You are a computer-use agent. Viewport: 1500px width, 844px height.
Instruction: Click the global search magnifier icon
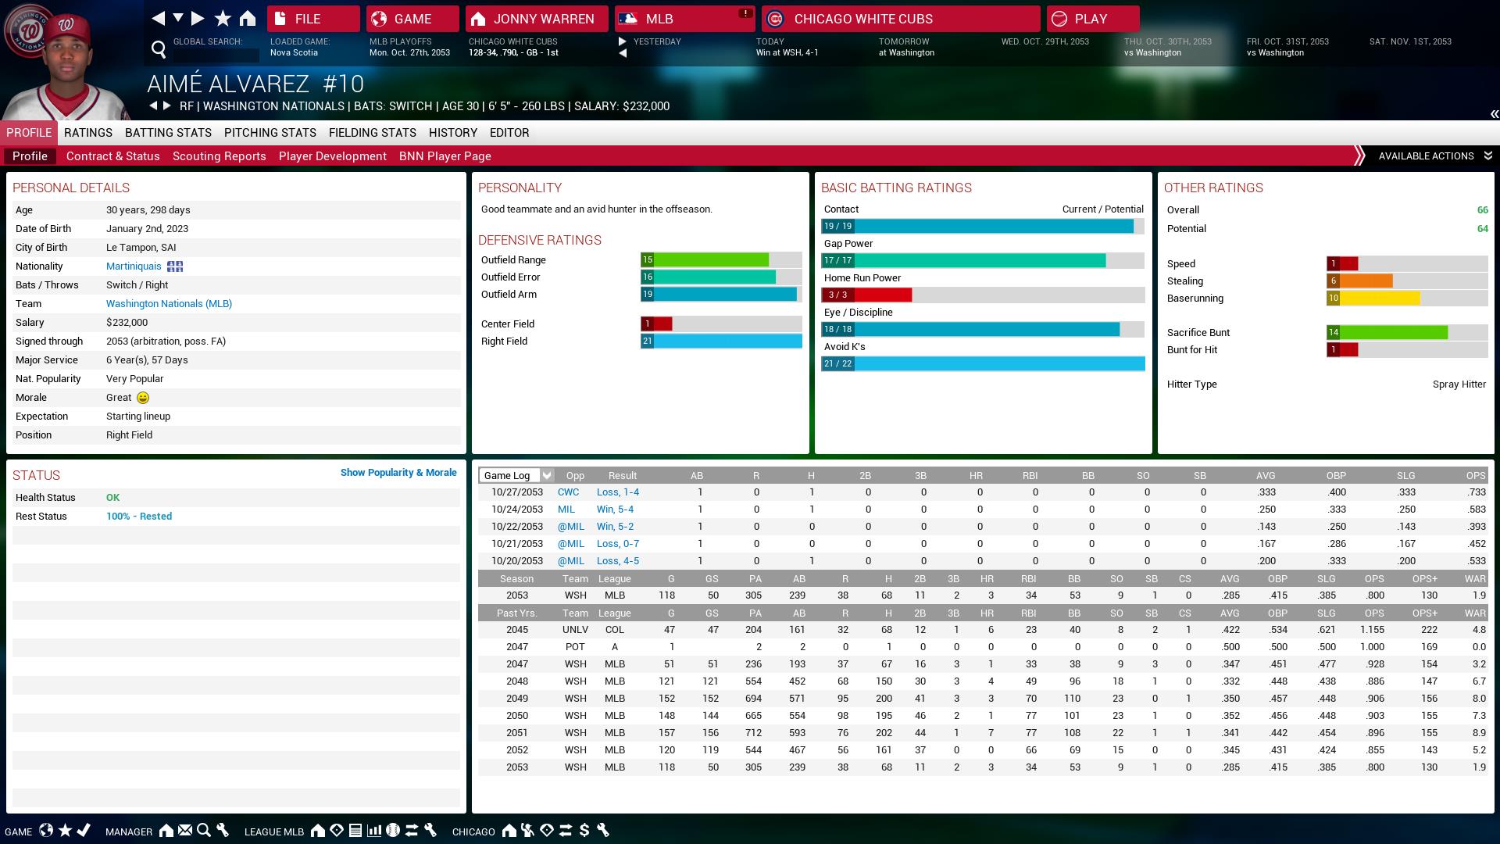159,50
